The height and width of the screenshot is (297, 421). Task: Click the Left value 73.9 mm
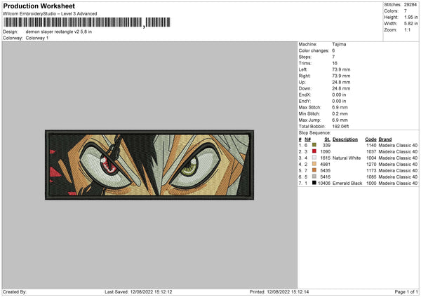[x=341, y=69]
